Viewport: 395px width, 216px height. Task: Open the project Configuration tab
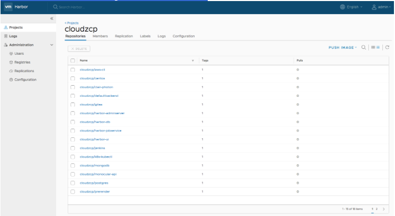tap(184, 36)
